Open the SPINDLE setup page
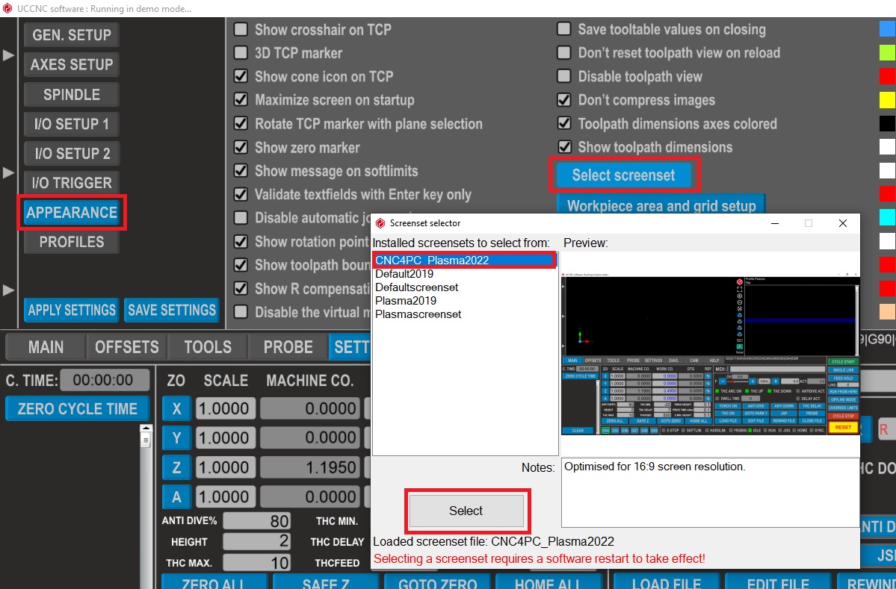Image resolution: width=896 pixels, height=589 pixels. coord(71,94)
